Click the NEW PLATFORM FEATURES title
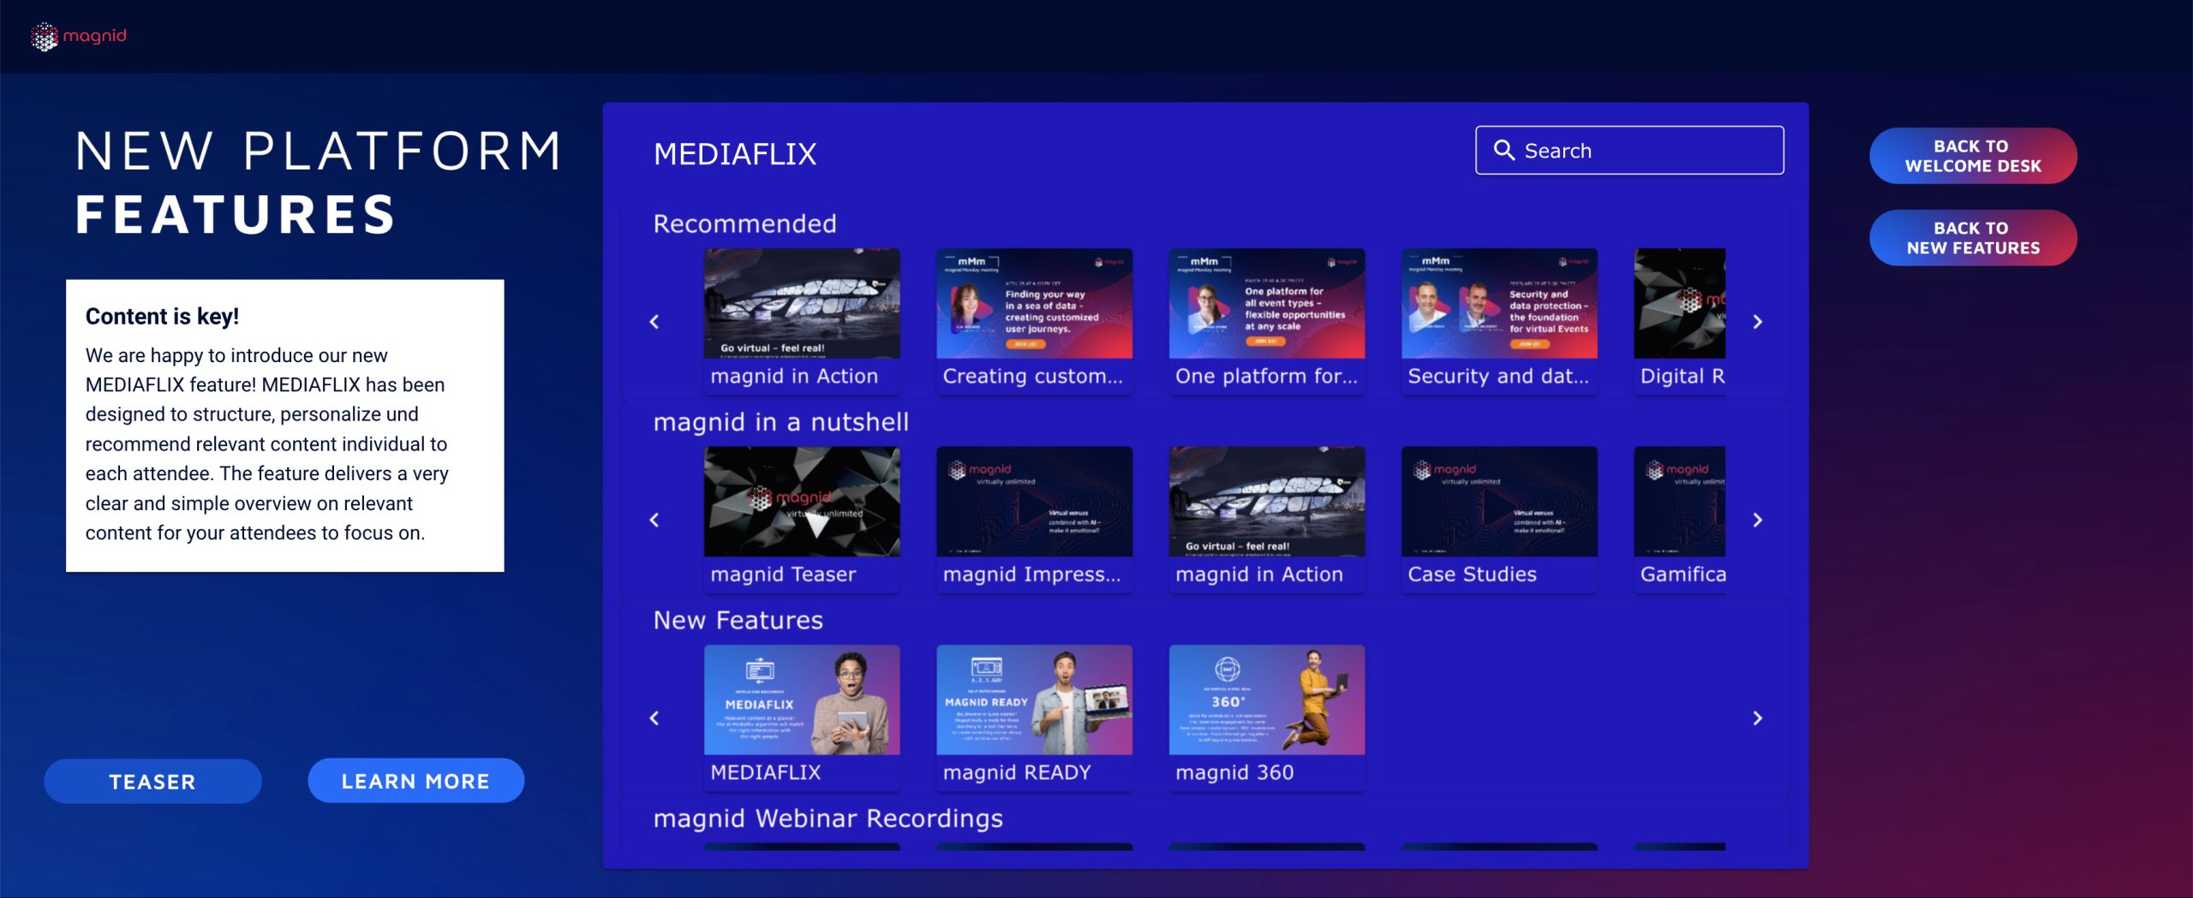Screen dimensions: 2193x898 (319, 182)
